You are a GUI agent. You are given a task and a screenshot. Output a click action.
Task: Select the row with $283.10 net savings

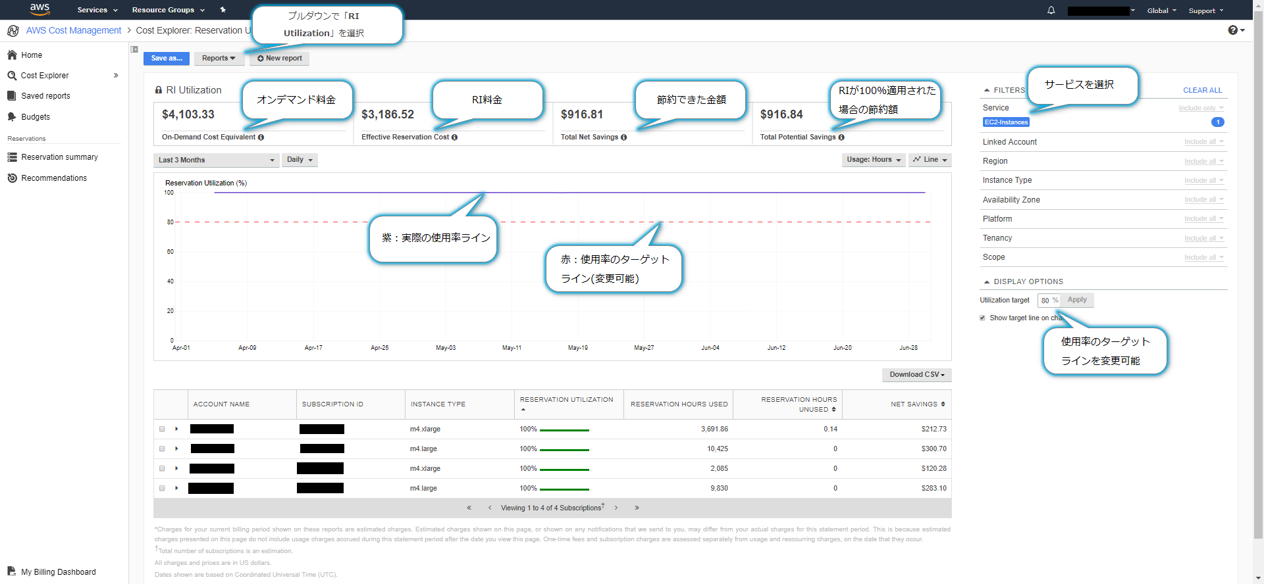point(162,489)
